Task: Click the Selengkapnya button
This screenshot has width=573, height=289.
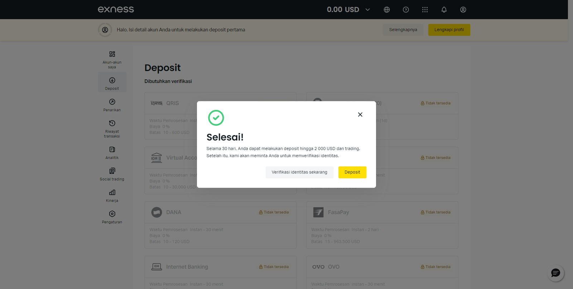Action: (403, 30)
